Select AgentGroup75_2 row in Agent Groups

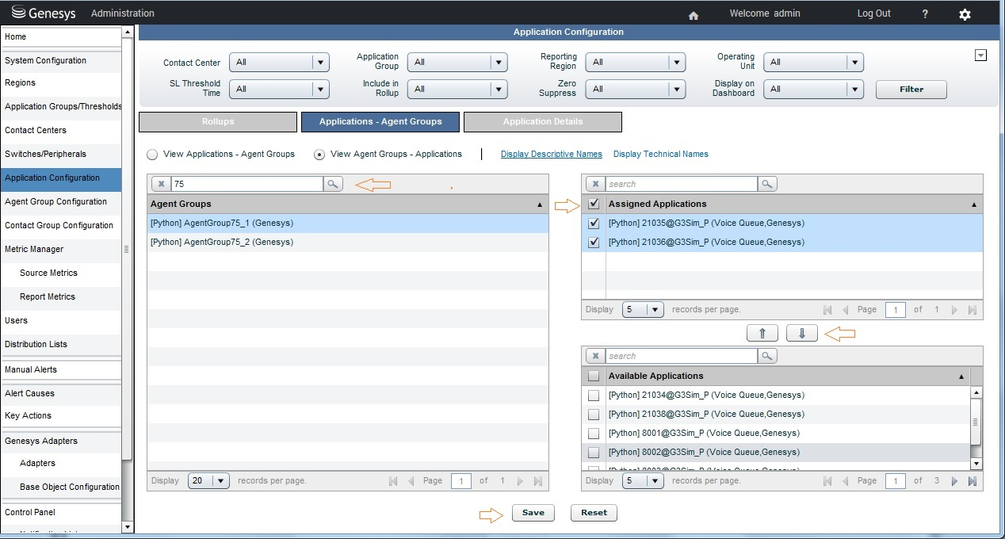348,243
